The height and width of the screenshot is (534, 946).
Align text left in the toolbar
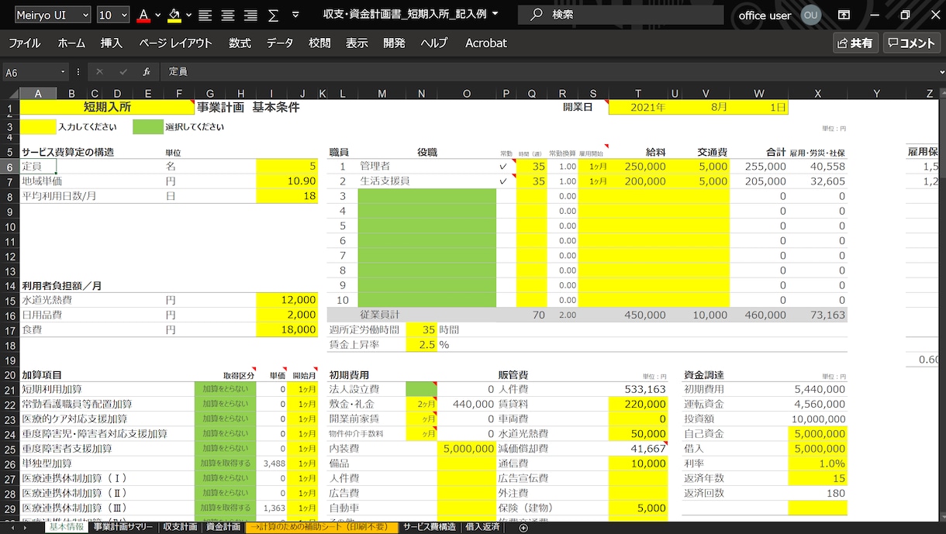click(205, 15)
